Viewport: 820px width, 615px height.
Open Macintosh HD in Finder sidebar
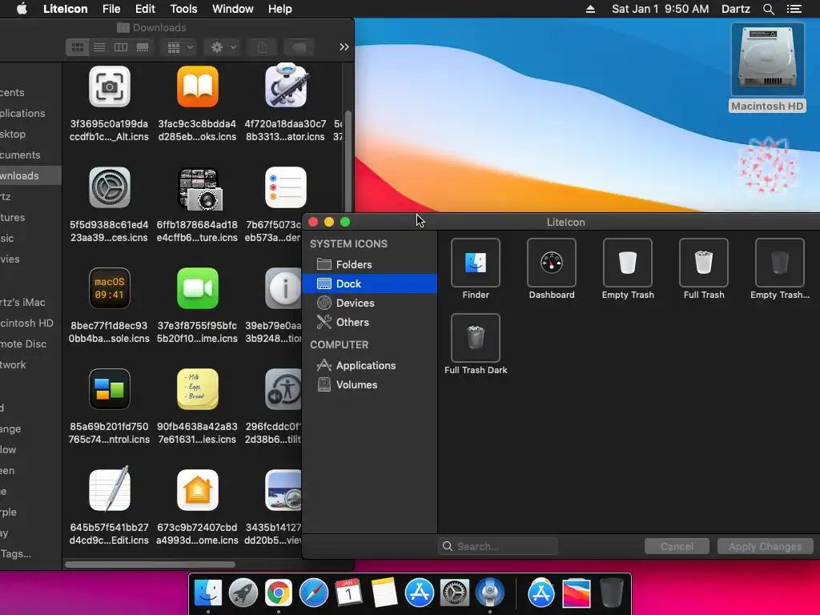[30, 324]
